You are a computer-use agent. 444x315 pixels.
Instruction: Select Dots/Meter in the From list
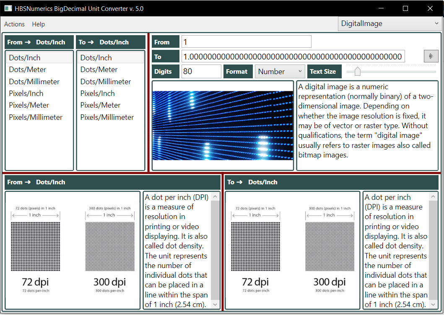click(x=28, y=70)
